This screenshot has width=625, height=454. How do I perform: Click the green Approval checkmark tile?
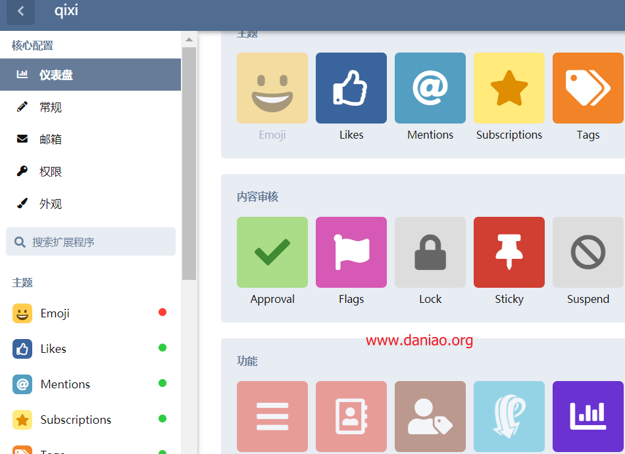pyautogui.click(x=272, y=253)
